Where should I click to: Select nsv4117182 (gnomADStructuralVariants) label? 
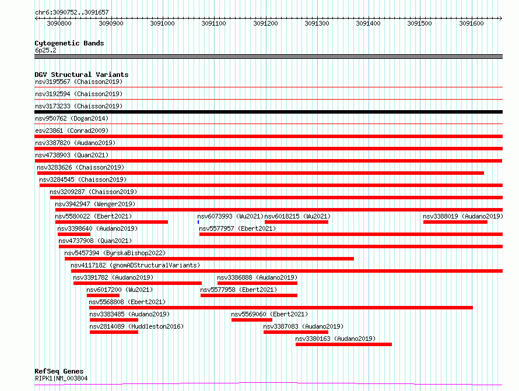coord(135,265)
